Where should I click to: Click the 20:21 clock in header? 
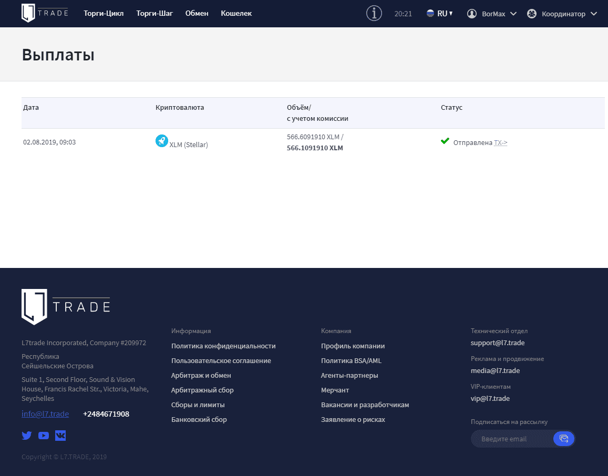click(x=403, y=14)
